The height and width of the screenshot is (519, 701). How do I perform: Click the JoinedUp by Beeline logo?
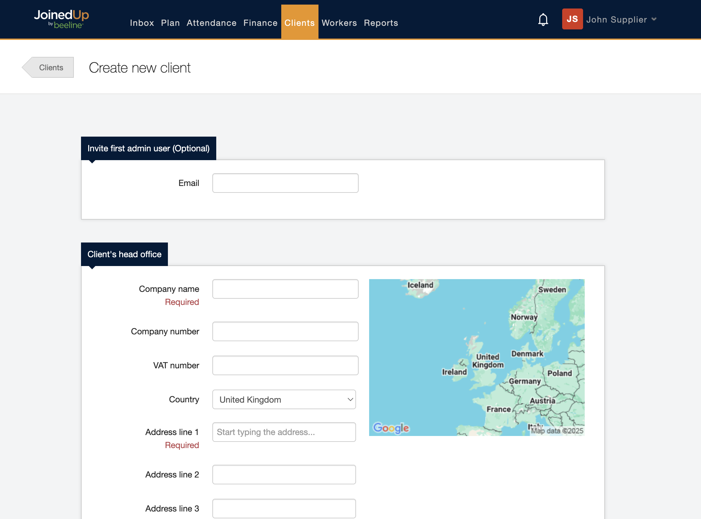[61, 19]
